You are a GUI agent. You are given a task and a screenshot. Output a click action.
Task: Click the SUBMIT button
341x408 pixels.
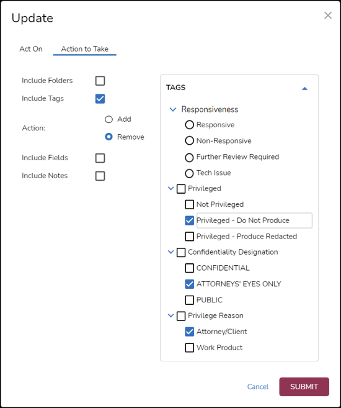(304, 387)
